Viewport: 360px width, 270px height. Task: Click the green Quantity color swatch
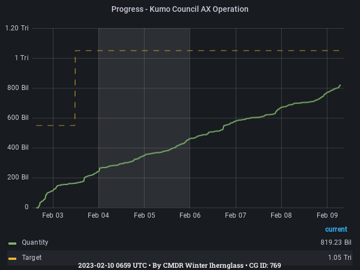[12, 244]
